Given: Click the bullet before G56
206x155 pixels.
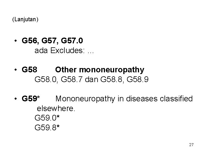Looking at the screenshot, I should [16, 40].
